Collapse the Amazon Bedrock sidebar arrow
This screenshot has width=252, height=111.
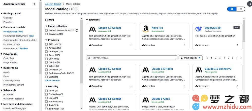coord(34,4)
